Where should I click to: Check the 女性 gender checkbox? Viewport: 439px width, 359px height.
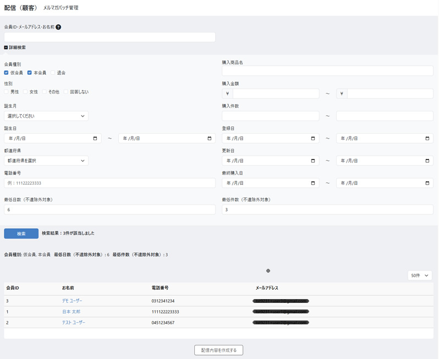click(x=26, y=92)
